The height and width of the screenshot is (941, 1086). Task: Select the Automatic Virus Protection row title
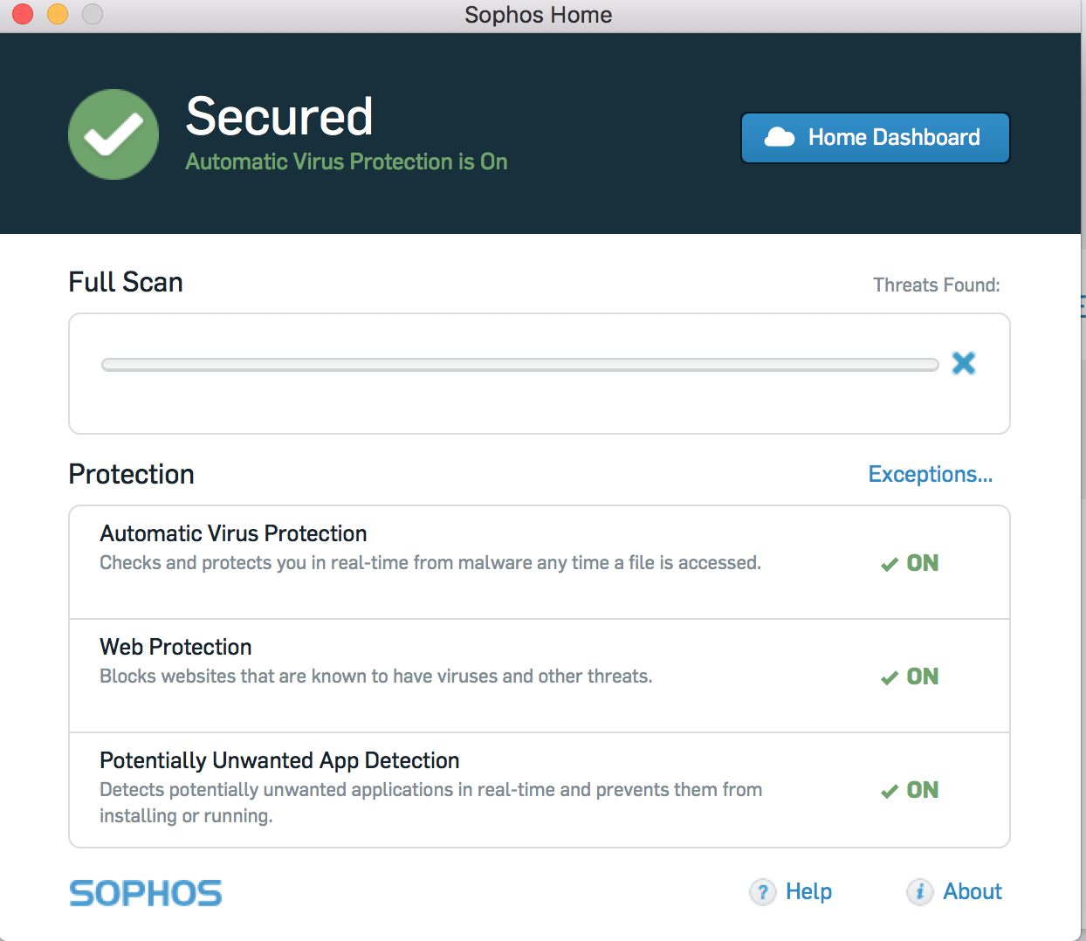coord(233,533)
